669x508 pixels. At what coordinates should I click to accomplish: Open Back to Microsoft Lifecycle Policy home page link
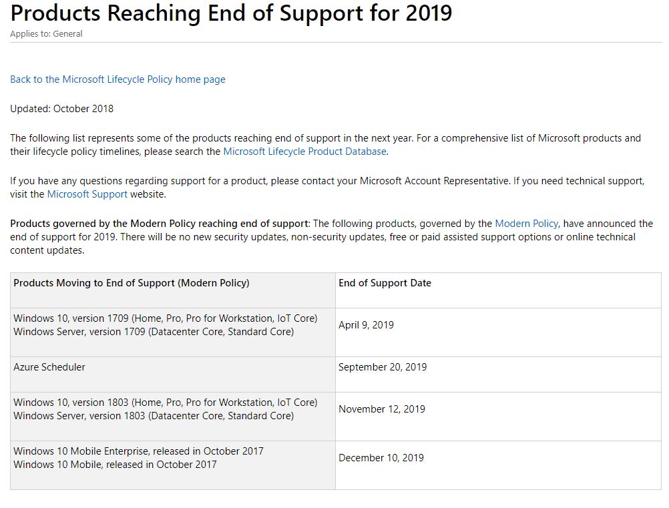(x=118, y=79)
